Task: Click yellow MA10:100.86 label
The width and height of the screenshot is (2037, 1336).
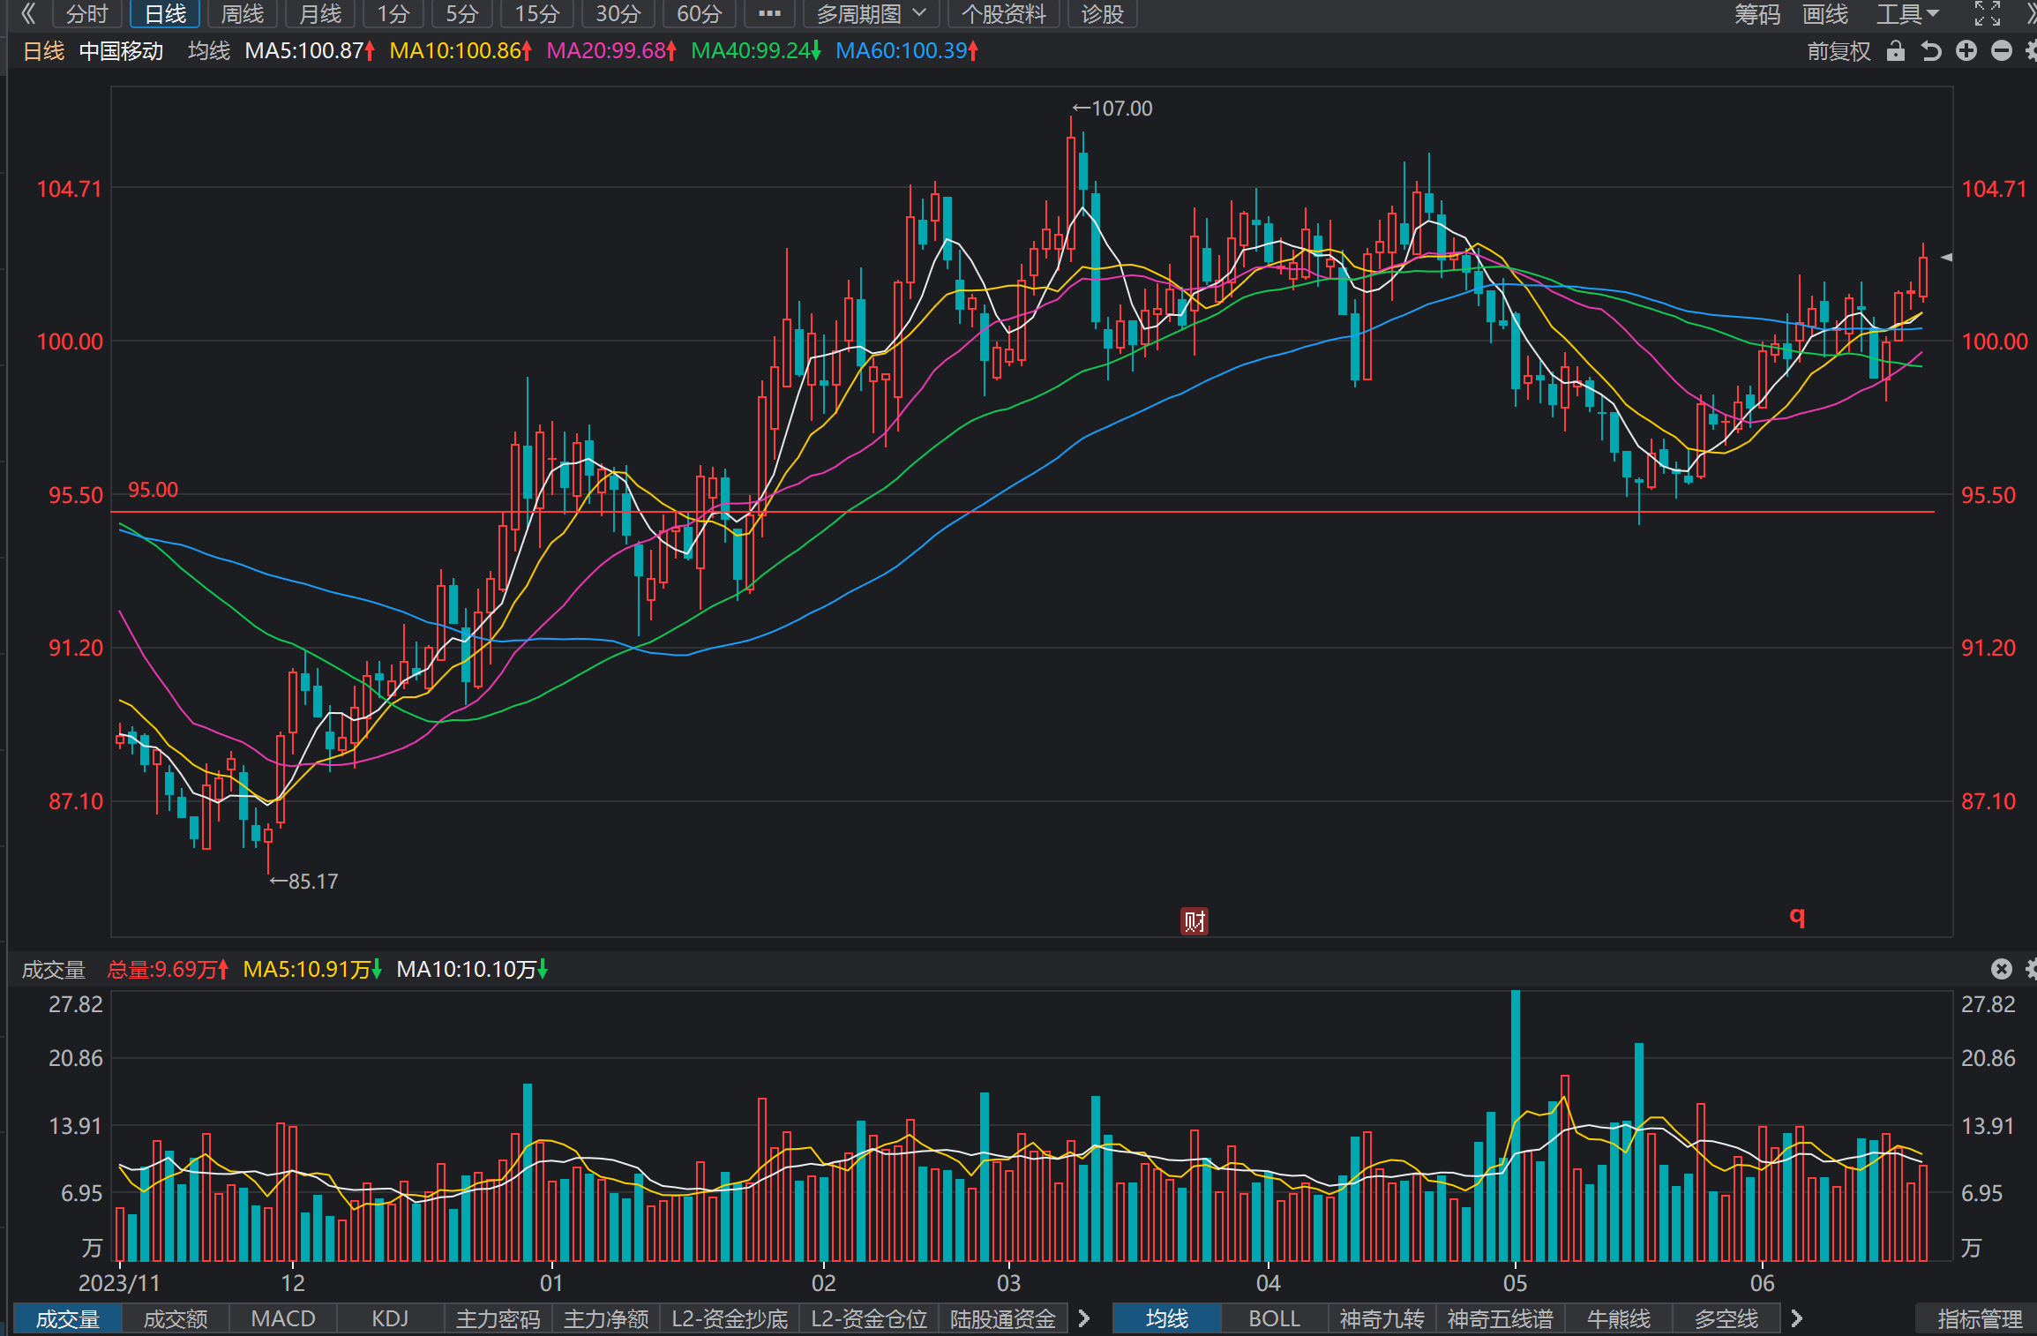Action: point(461,51)
